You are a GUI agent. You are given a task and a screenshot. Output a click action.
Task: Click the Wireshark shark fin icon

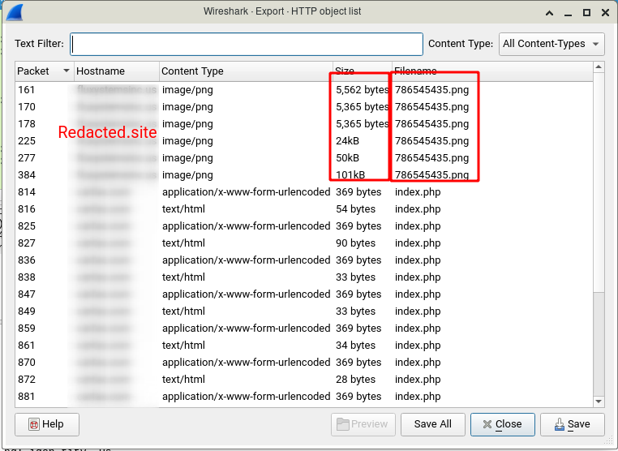[15, 12]
